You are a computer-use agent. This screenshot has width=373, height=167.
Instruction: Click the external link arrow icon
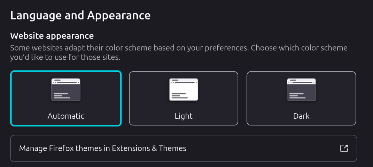344,149
